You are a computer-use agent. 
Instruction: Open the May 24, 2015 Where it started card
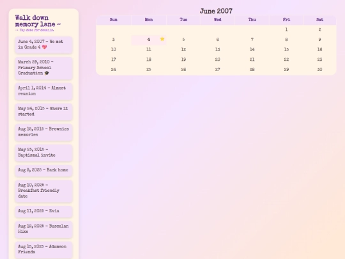click(x=43, y=111)
